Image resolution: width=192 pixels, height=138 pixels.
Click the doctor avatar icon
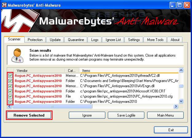tap(18, 55)
